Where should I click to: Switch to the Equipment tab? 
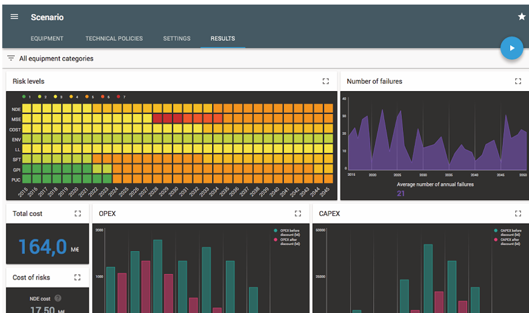click(x=47, y=39)
